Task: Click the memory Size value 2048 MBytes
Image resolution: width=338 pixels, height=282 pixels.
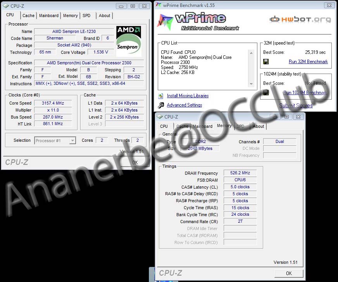Action: click(200, 148)
